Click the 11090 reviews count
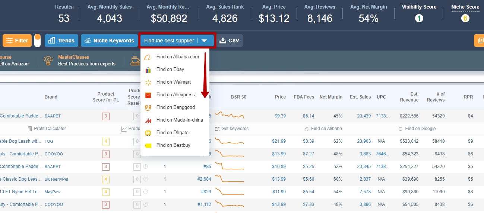This screenshot has height=213, width=484. tap(438, 192)
